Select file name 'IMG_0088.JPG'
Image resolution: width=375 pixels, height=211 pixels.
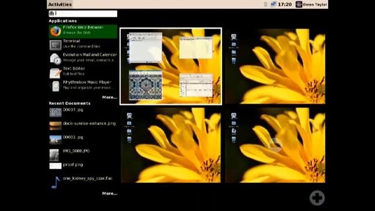76,151
